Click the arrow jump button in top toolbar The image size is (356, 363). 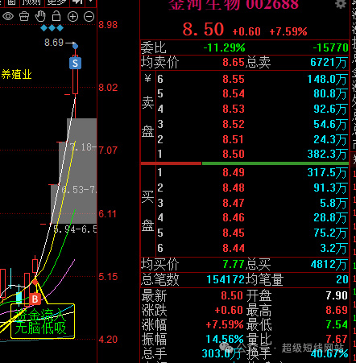click(77, 2)
